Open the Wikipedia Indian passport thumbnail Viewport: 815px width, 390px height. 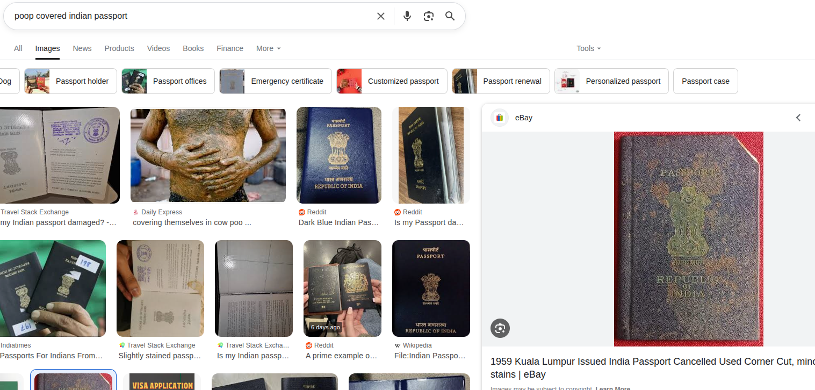coord(431,288)
